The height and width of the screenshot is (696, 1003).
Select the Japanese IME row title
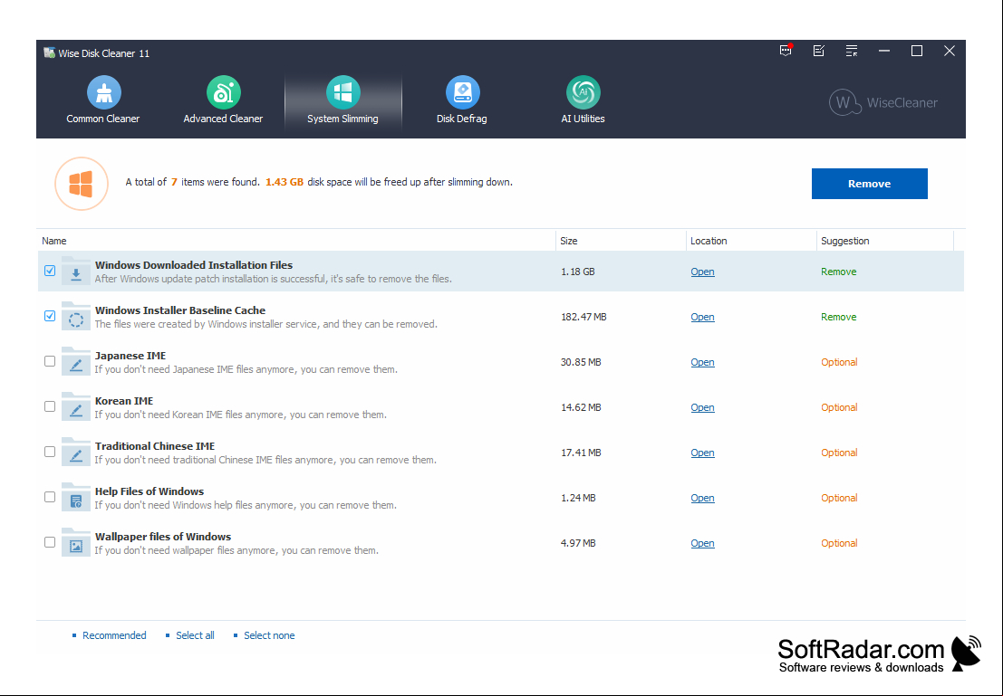click(130, 356)
